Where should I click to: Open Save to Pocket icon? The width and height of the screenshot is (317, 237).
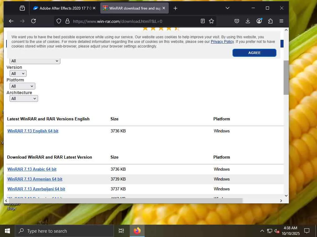[237, 21]
